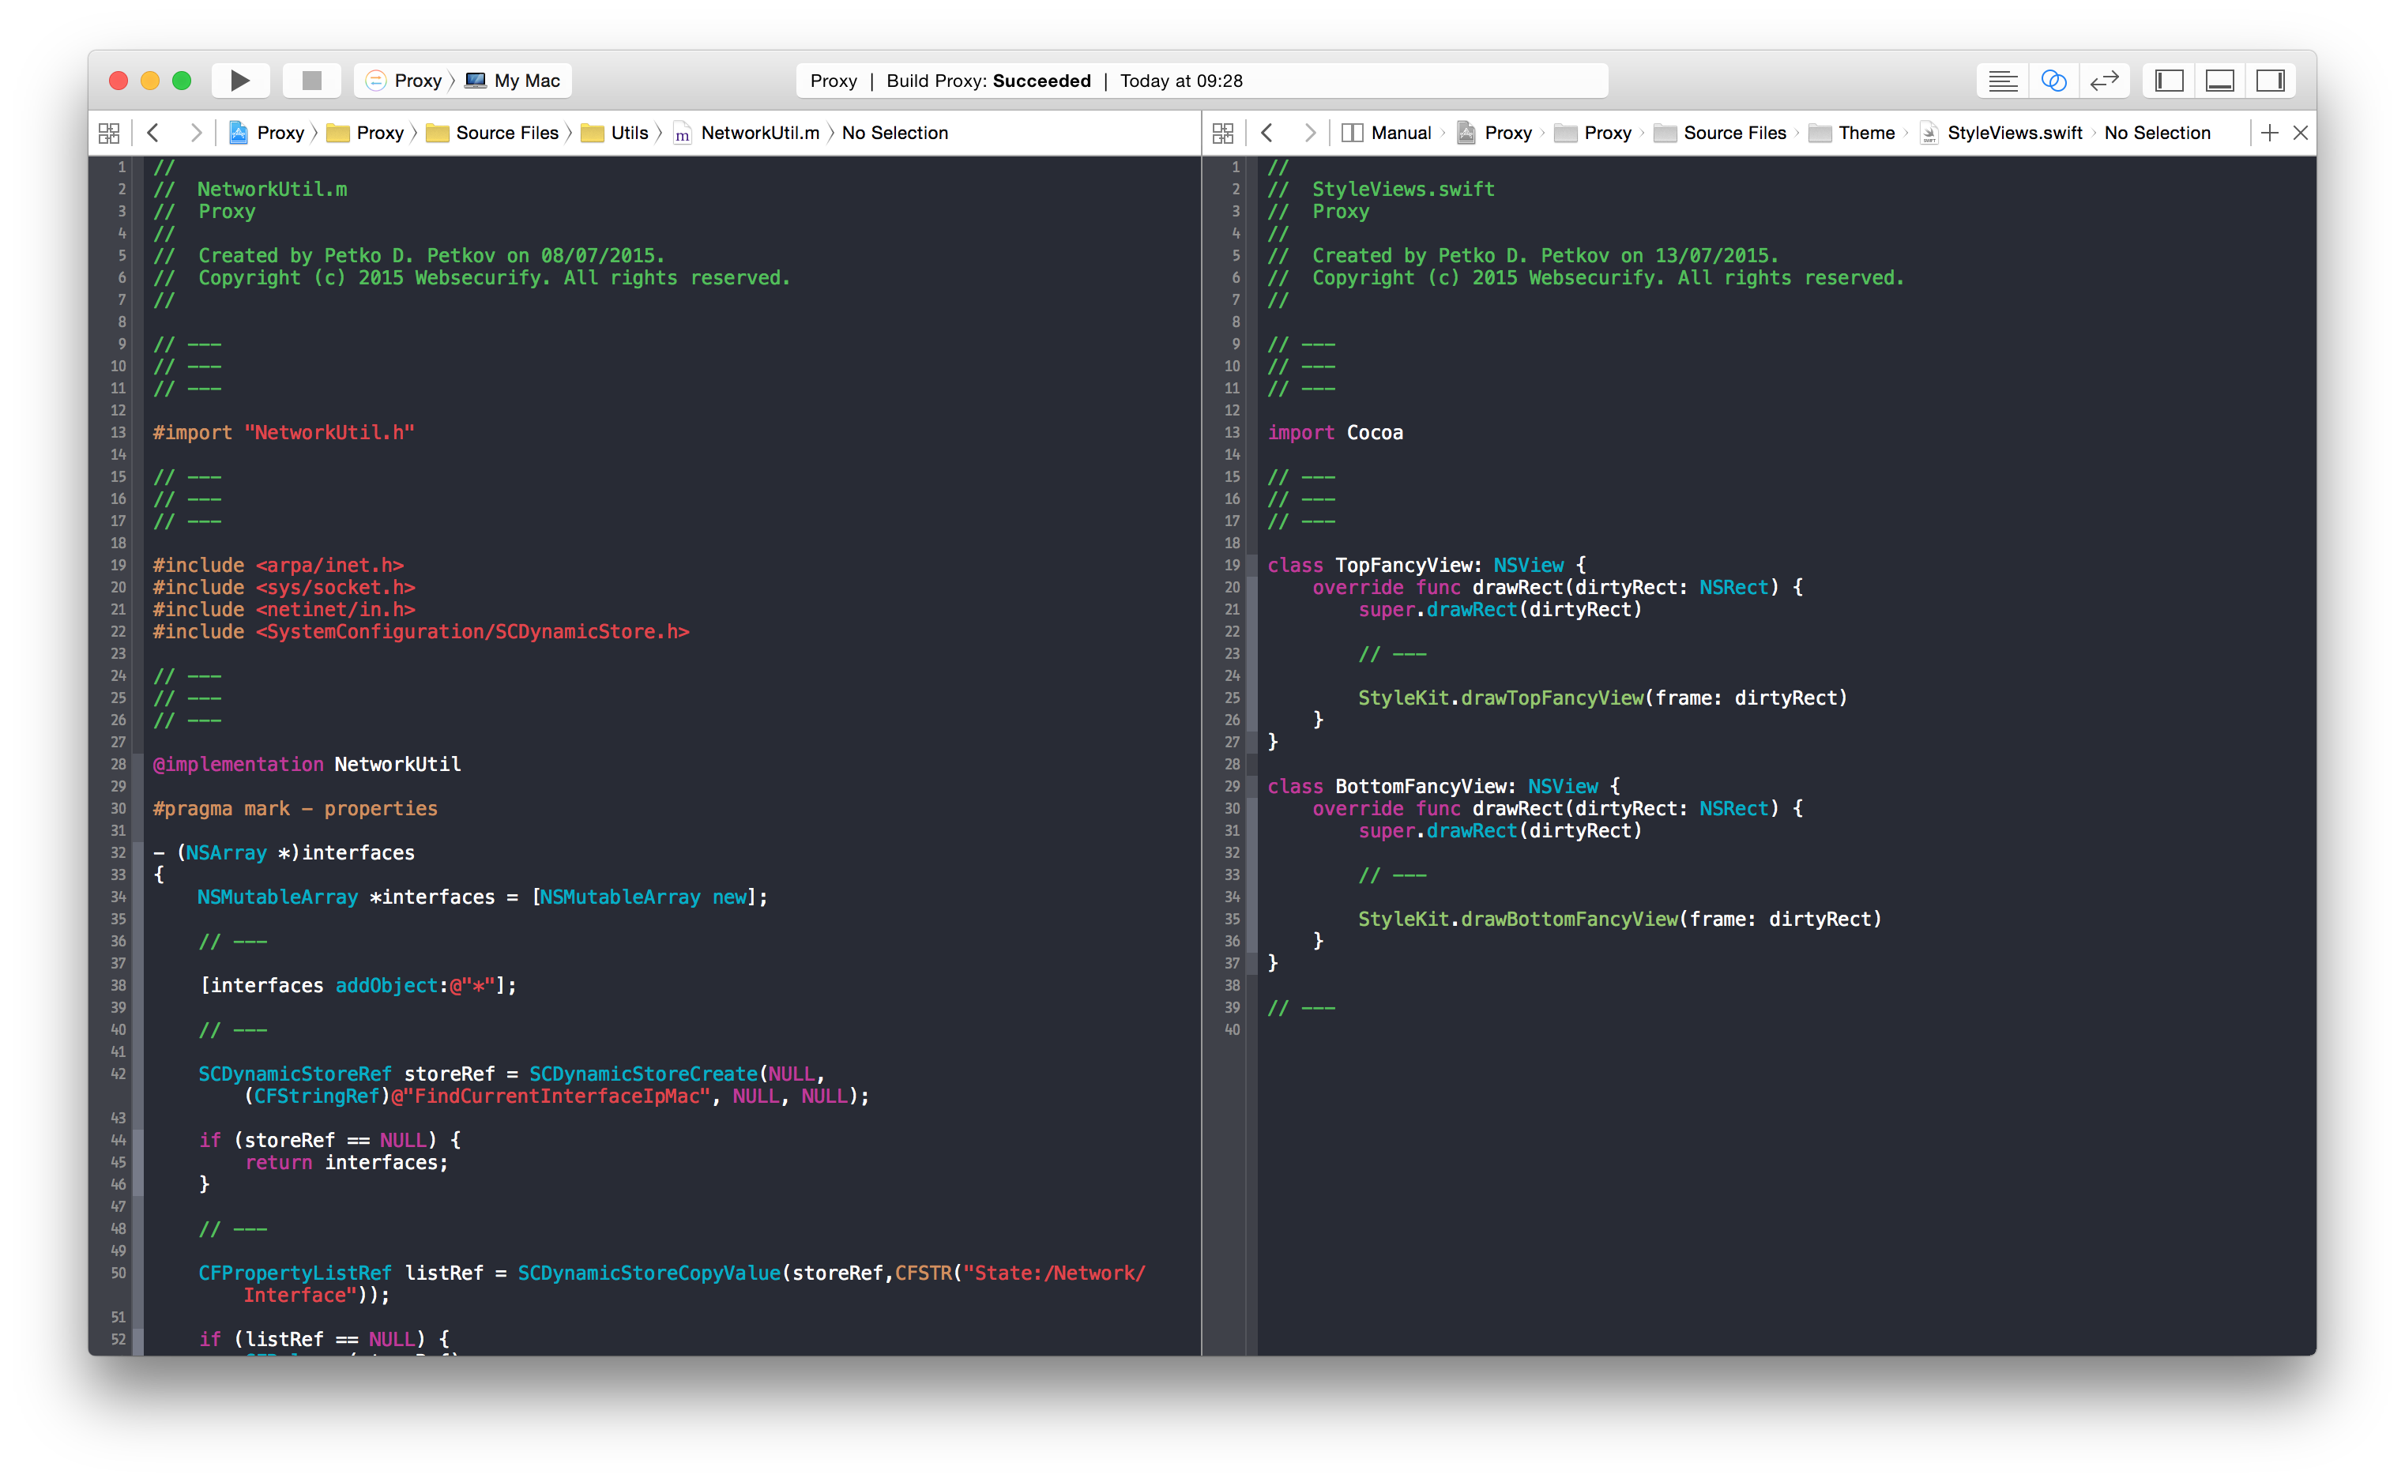Open related items menu in left editor

(x=109, y=133)
